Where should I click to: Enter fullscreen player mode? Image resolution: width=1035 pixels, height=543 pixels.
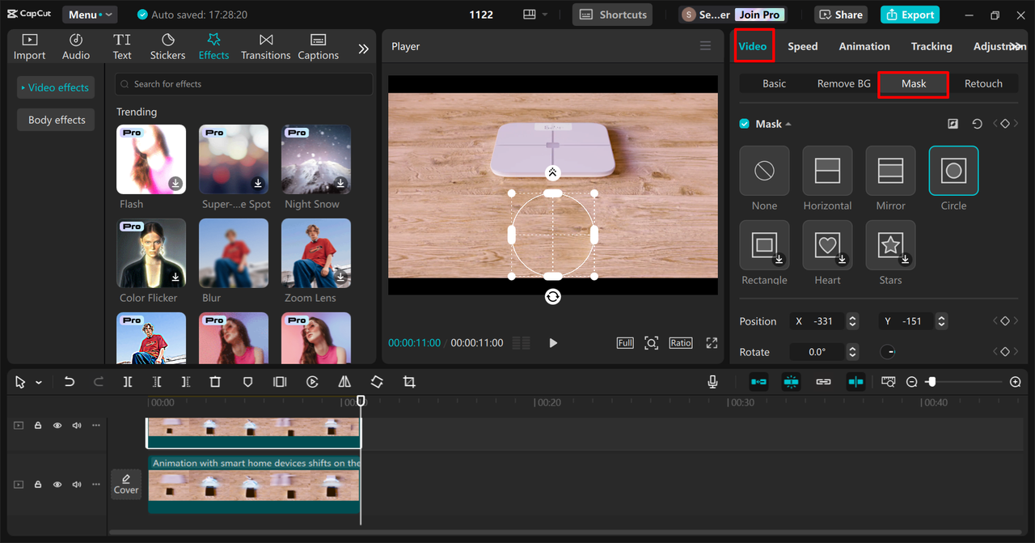coord(712,343)
